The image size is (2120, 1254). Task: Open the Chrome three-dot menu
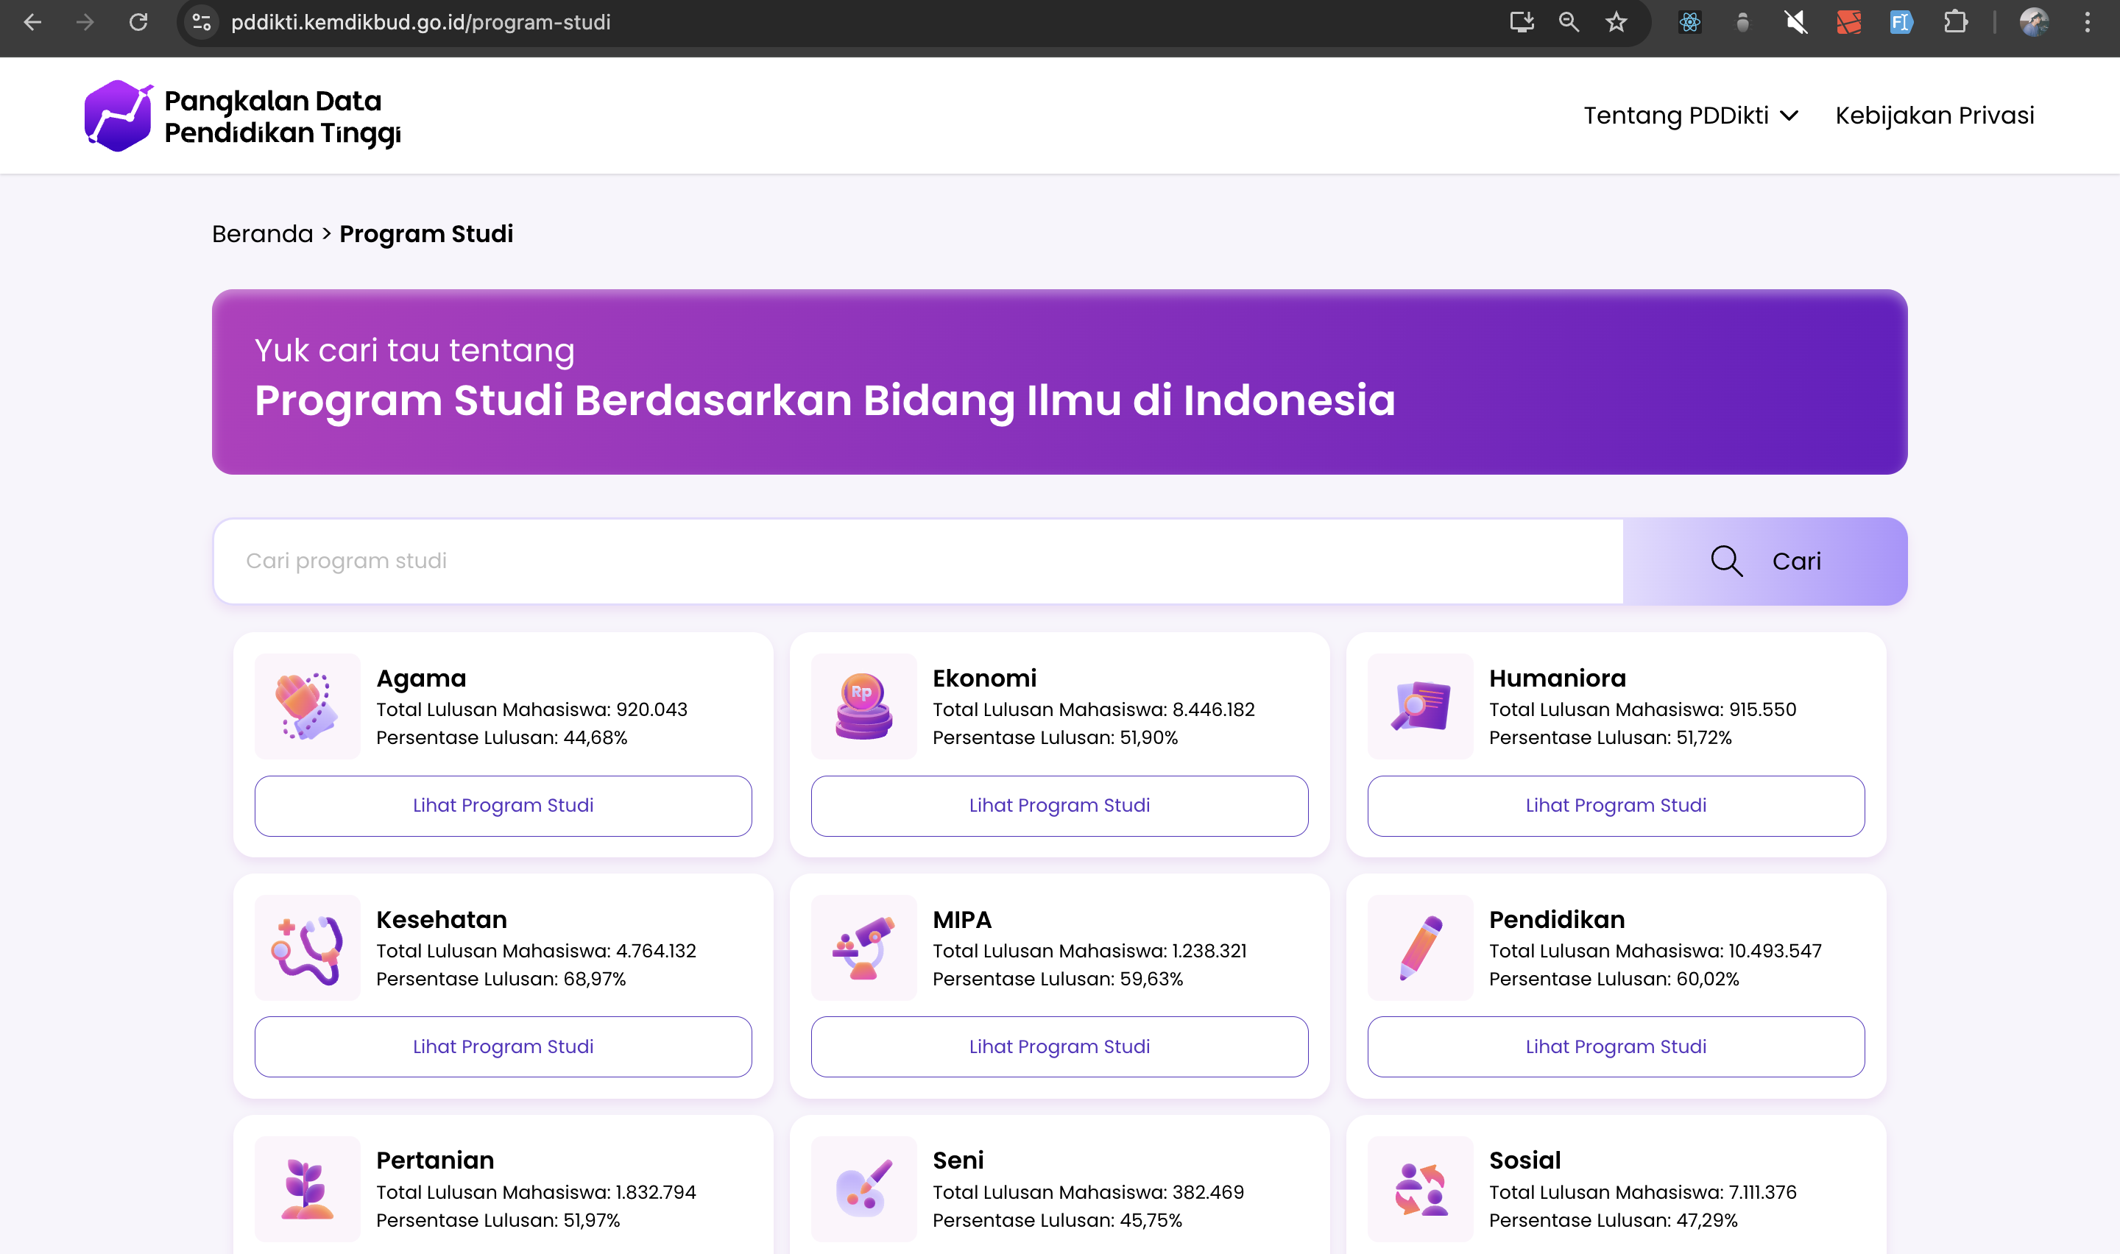click(x=2087, y=22)
